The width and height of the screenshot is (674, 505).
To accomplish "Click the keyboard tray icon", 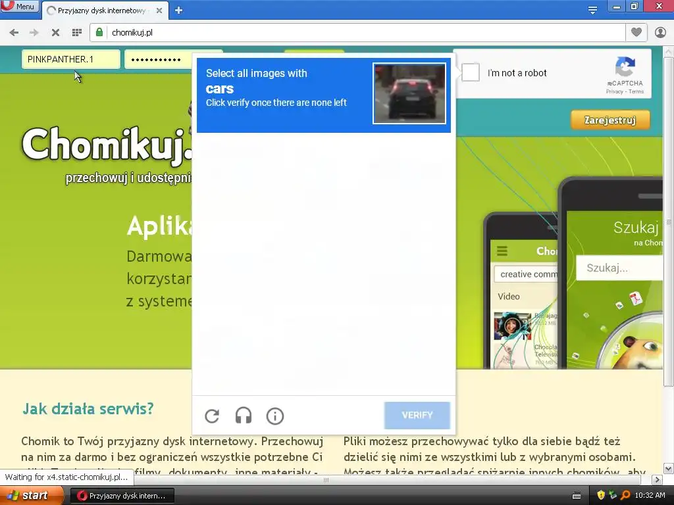I will (577, 496).
